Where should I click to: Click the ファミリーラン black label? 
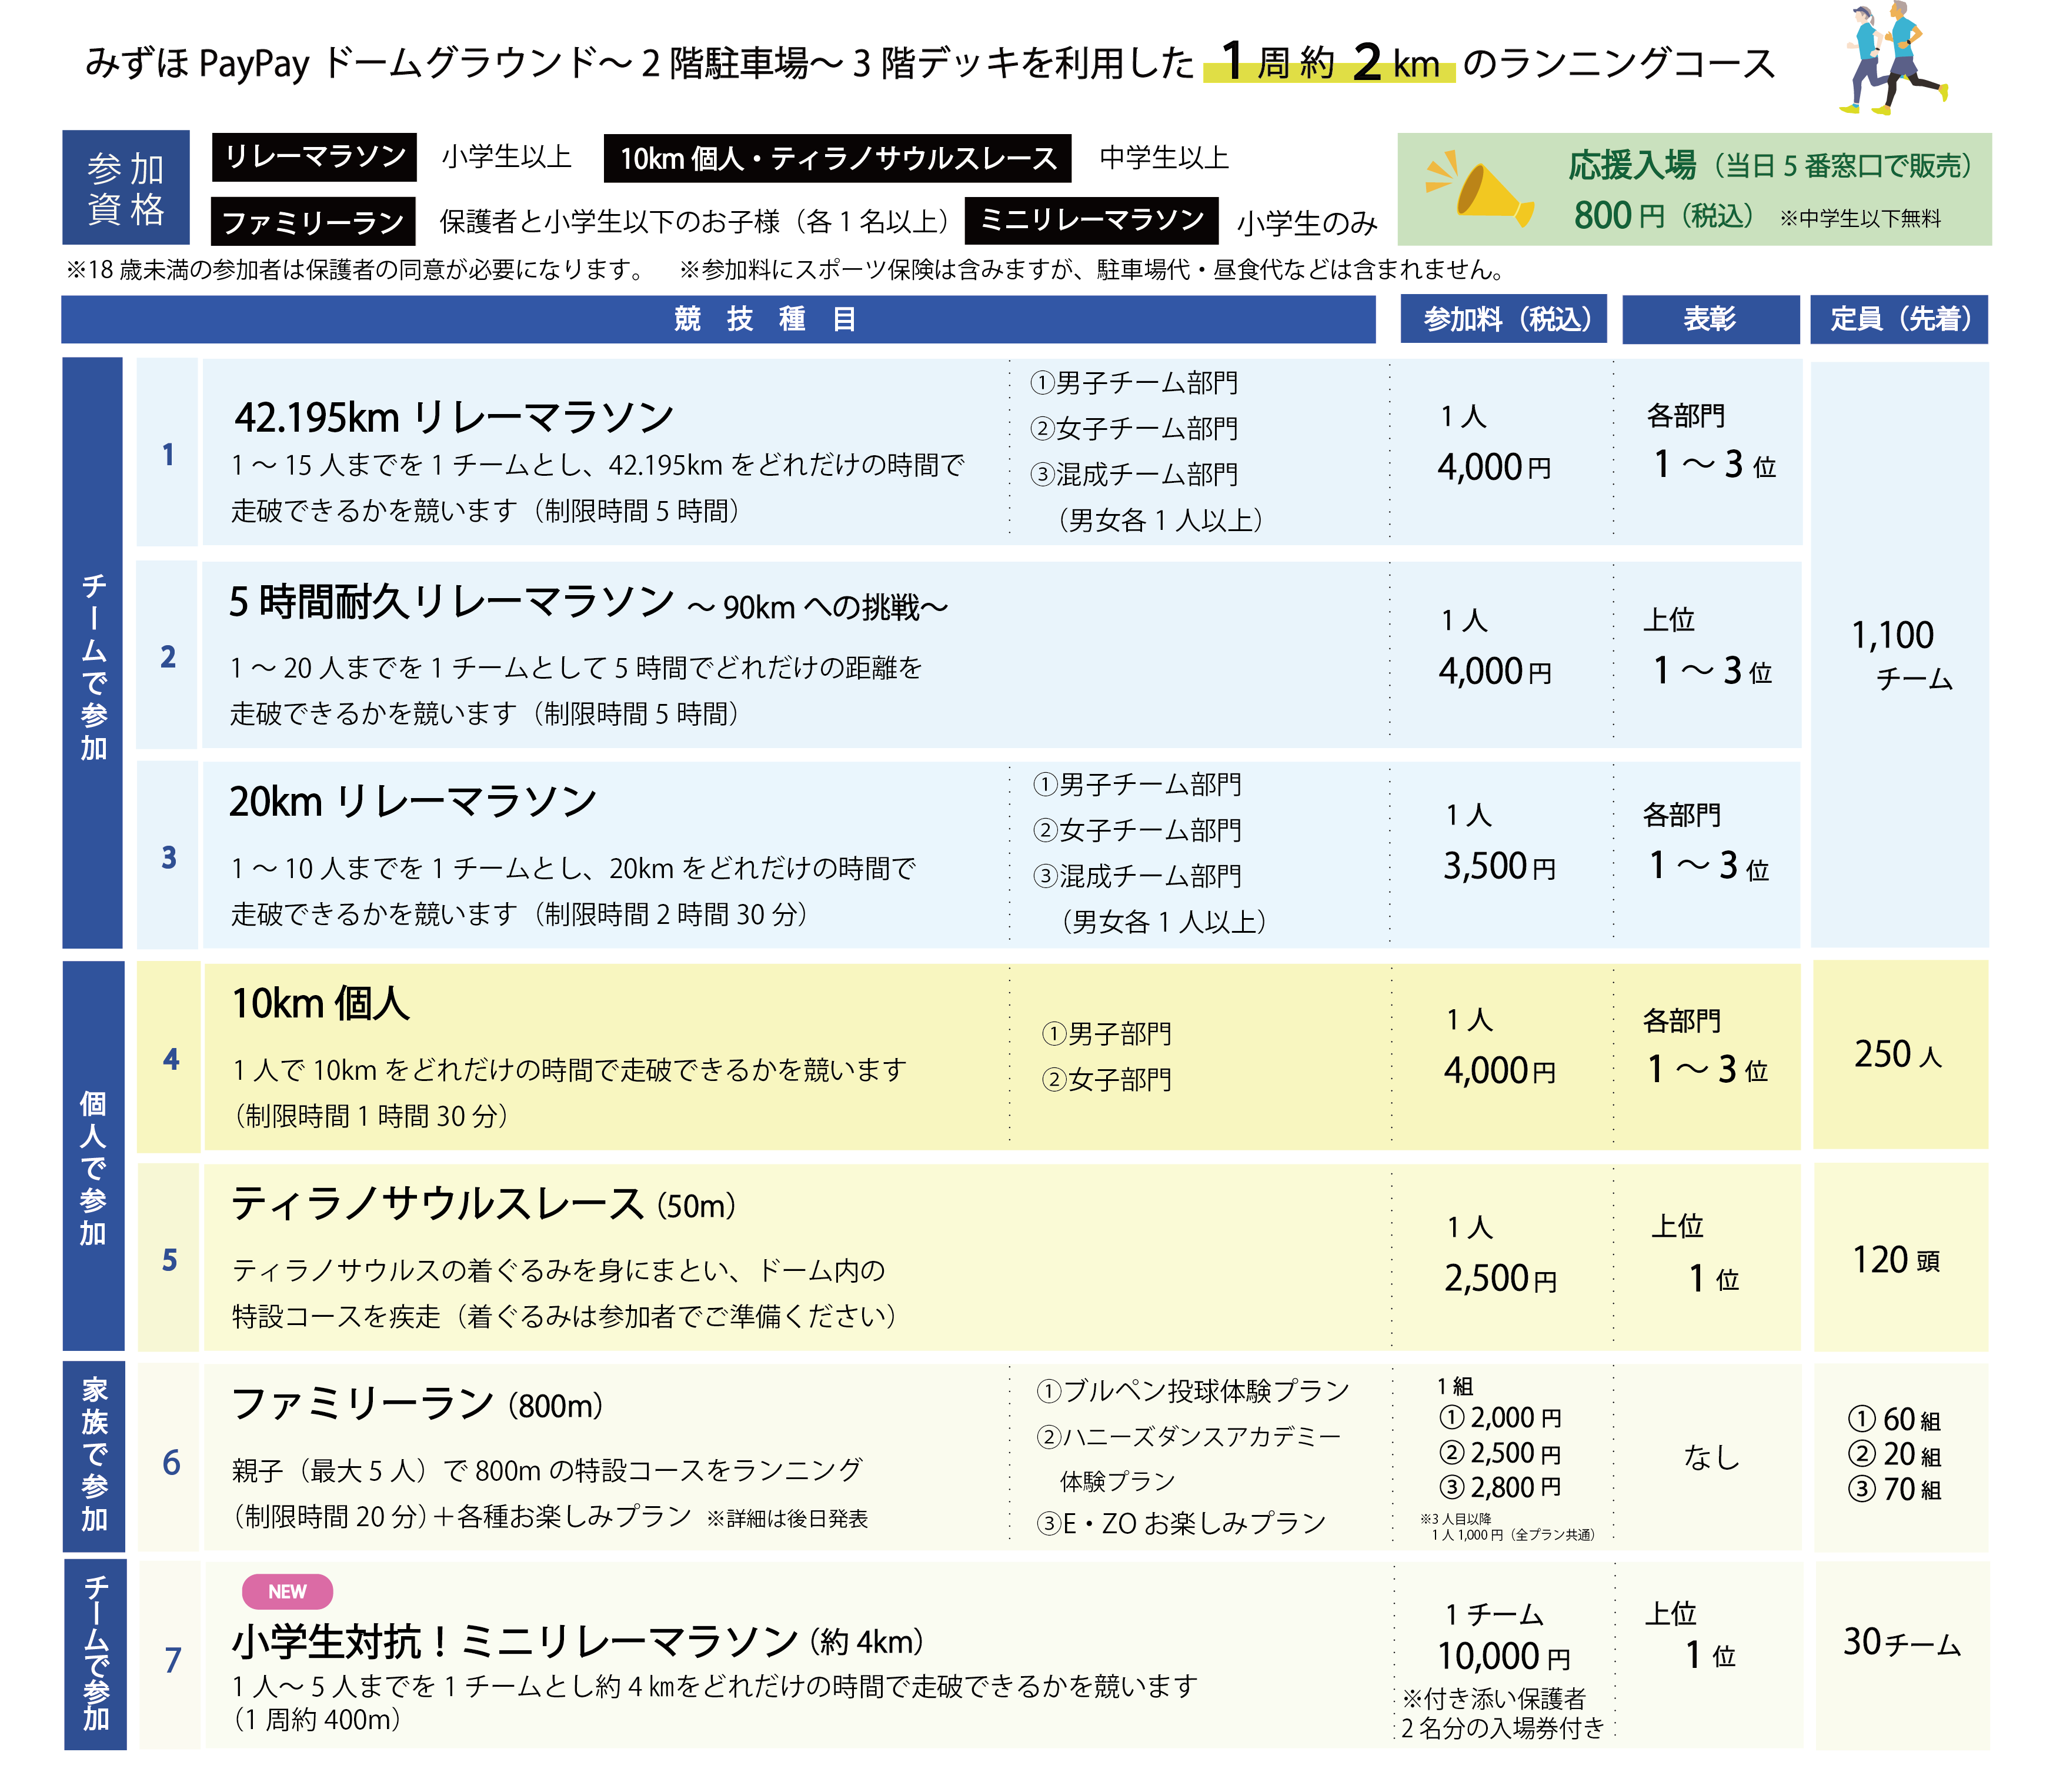coord(312,221)
